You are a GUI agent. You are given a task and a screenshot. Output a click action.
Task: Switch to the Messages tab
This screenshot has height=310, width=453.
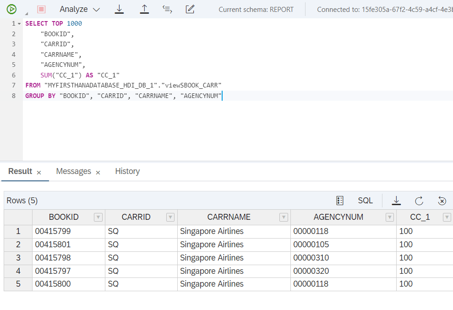click(x=73, y=171)
